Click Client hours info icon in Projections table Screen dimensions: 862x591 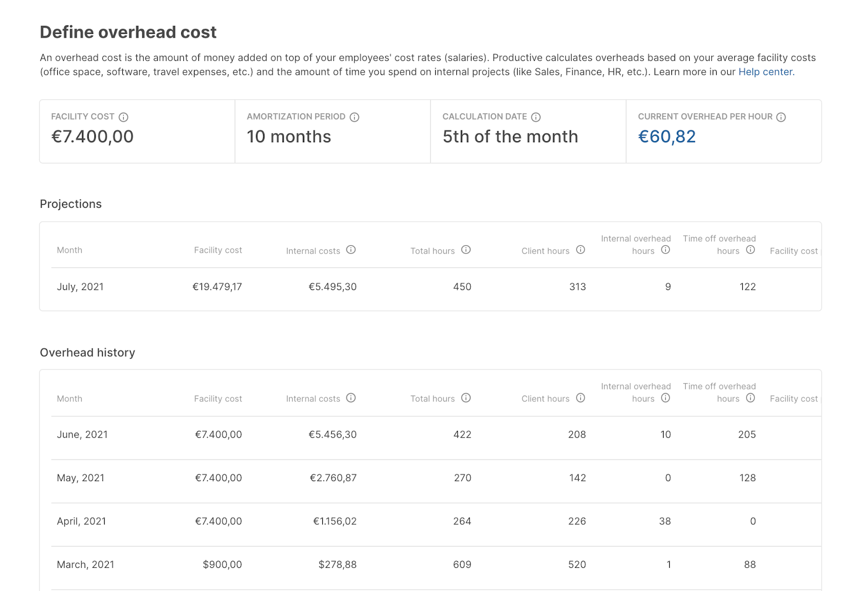(x=580, y=249)
